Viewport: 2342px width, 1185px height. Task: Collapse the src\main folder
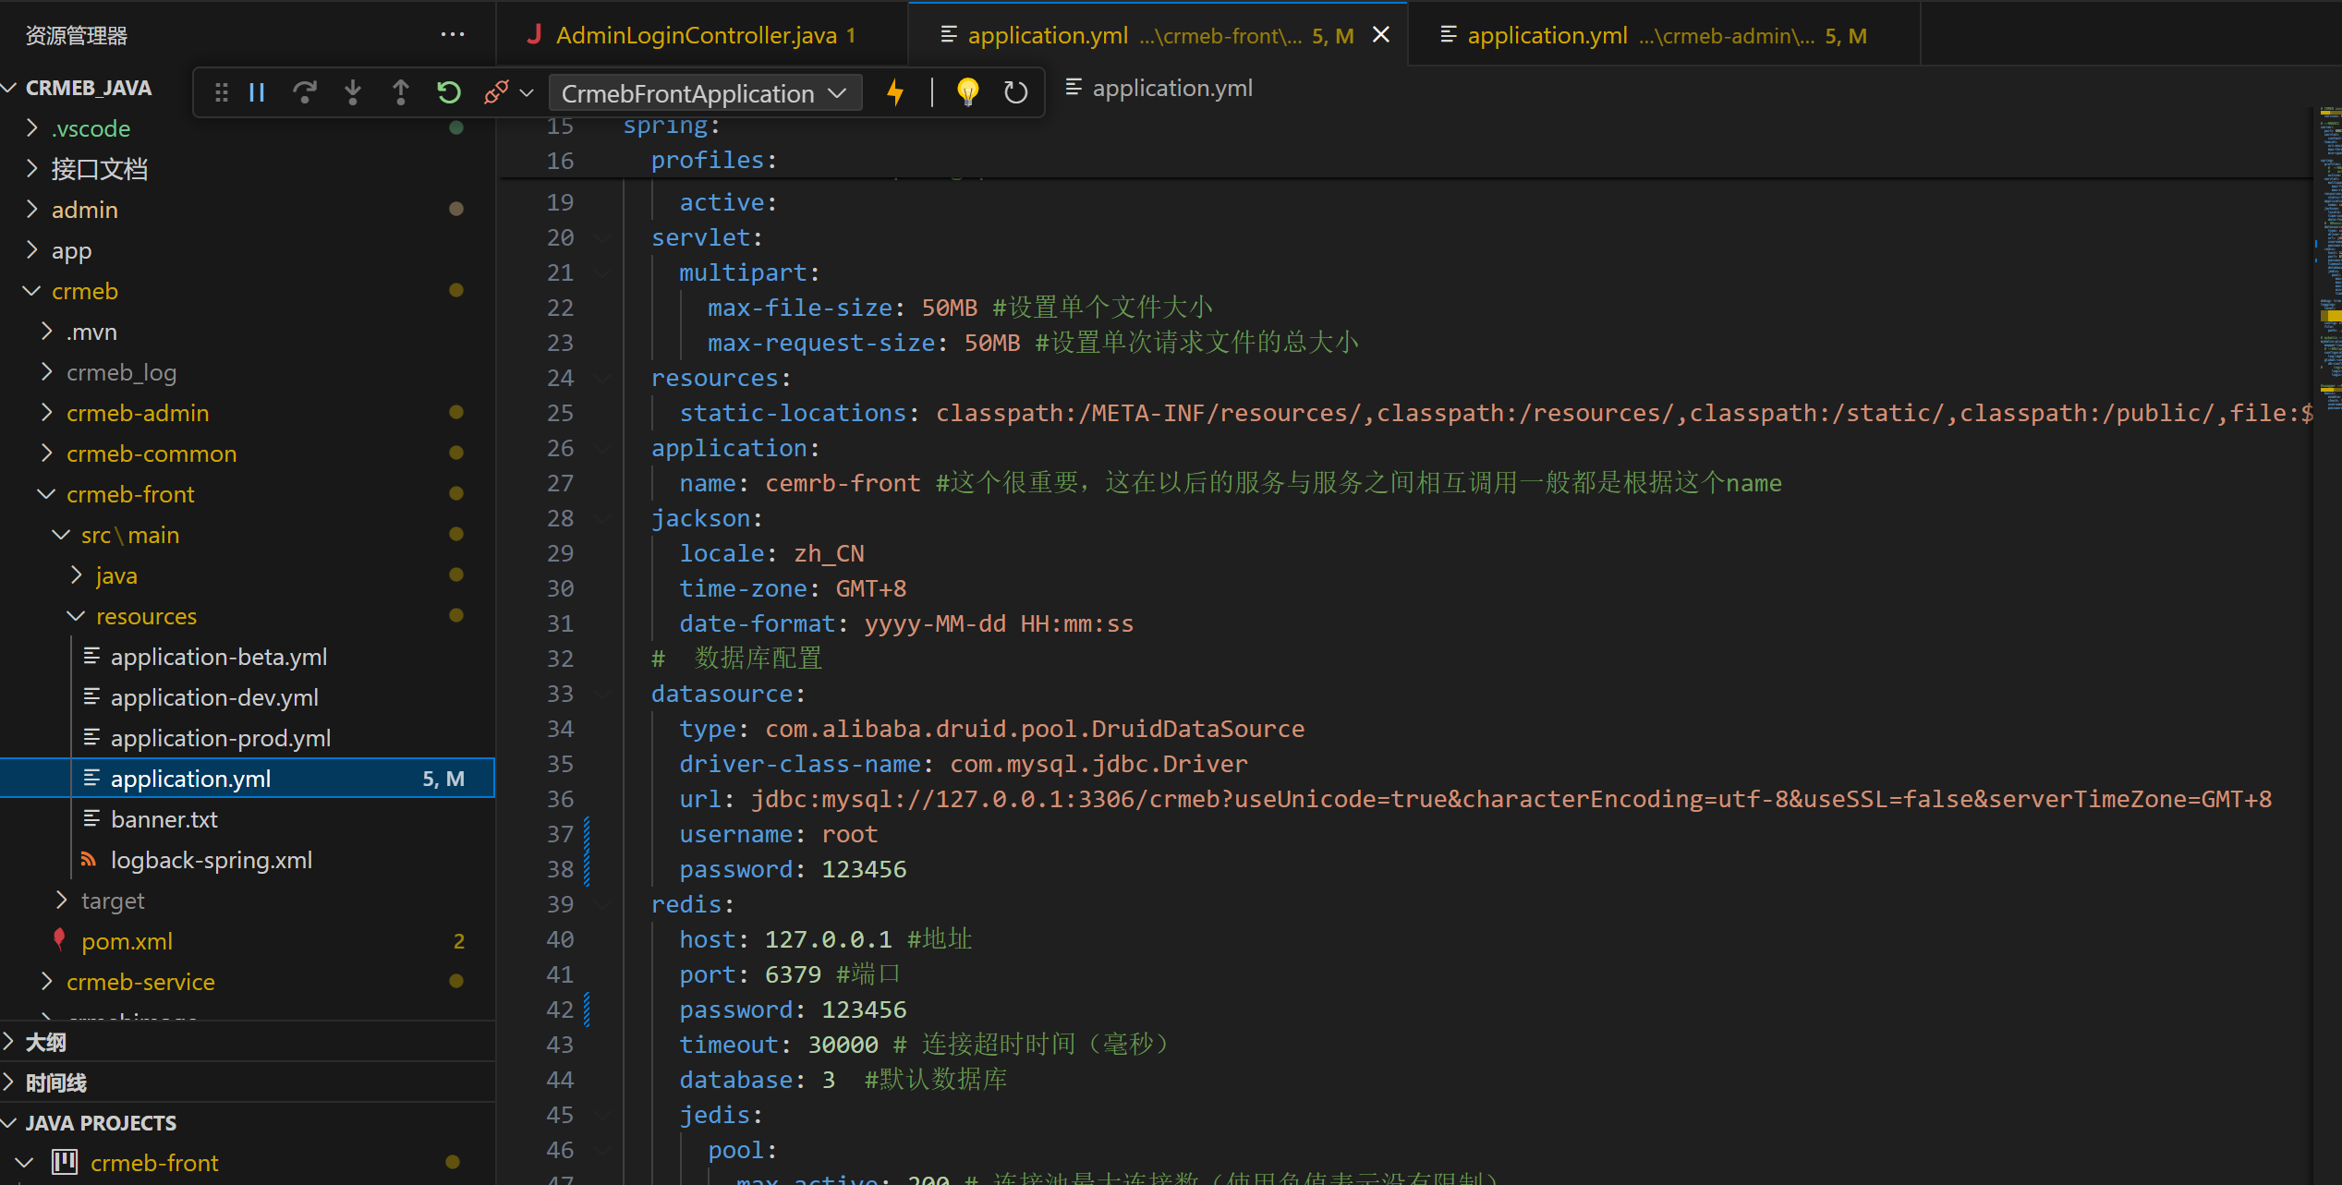[x=62, y=534]
